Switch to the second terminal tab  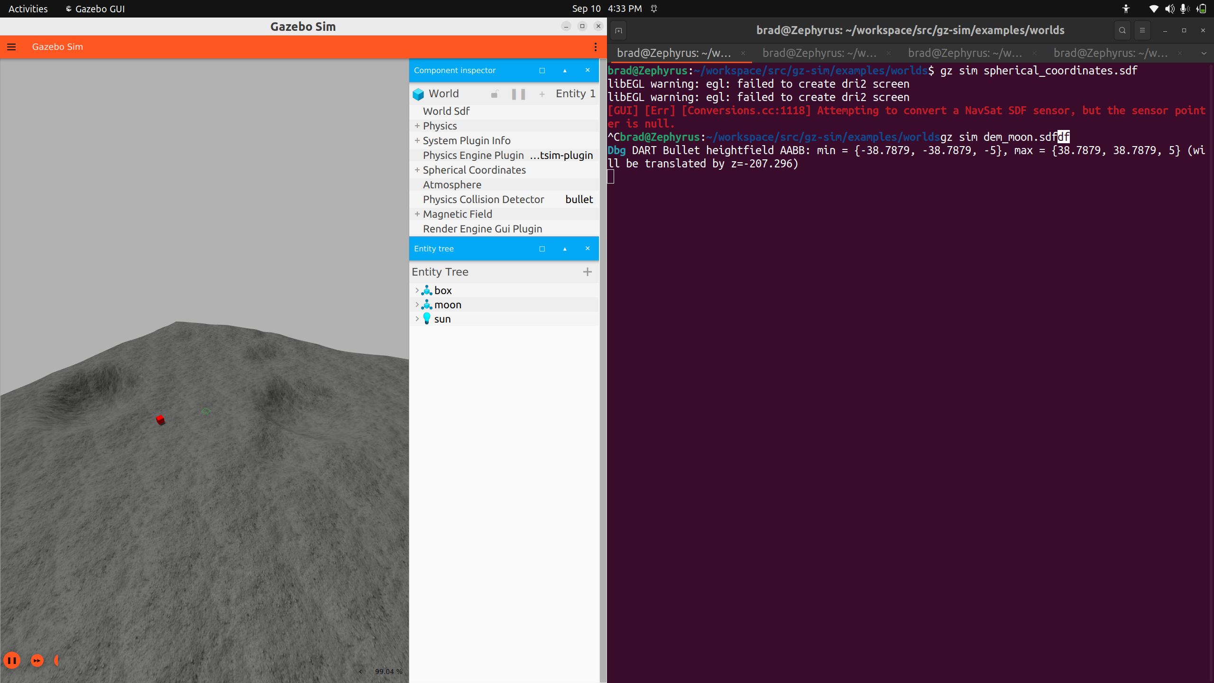click(820, 53)
